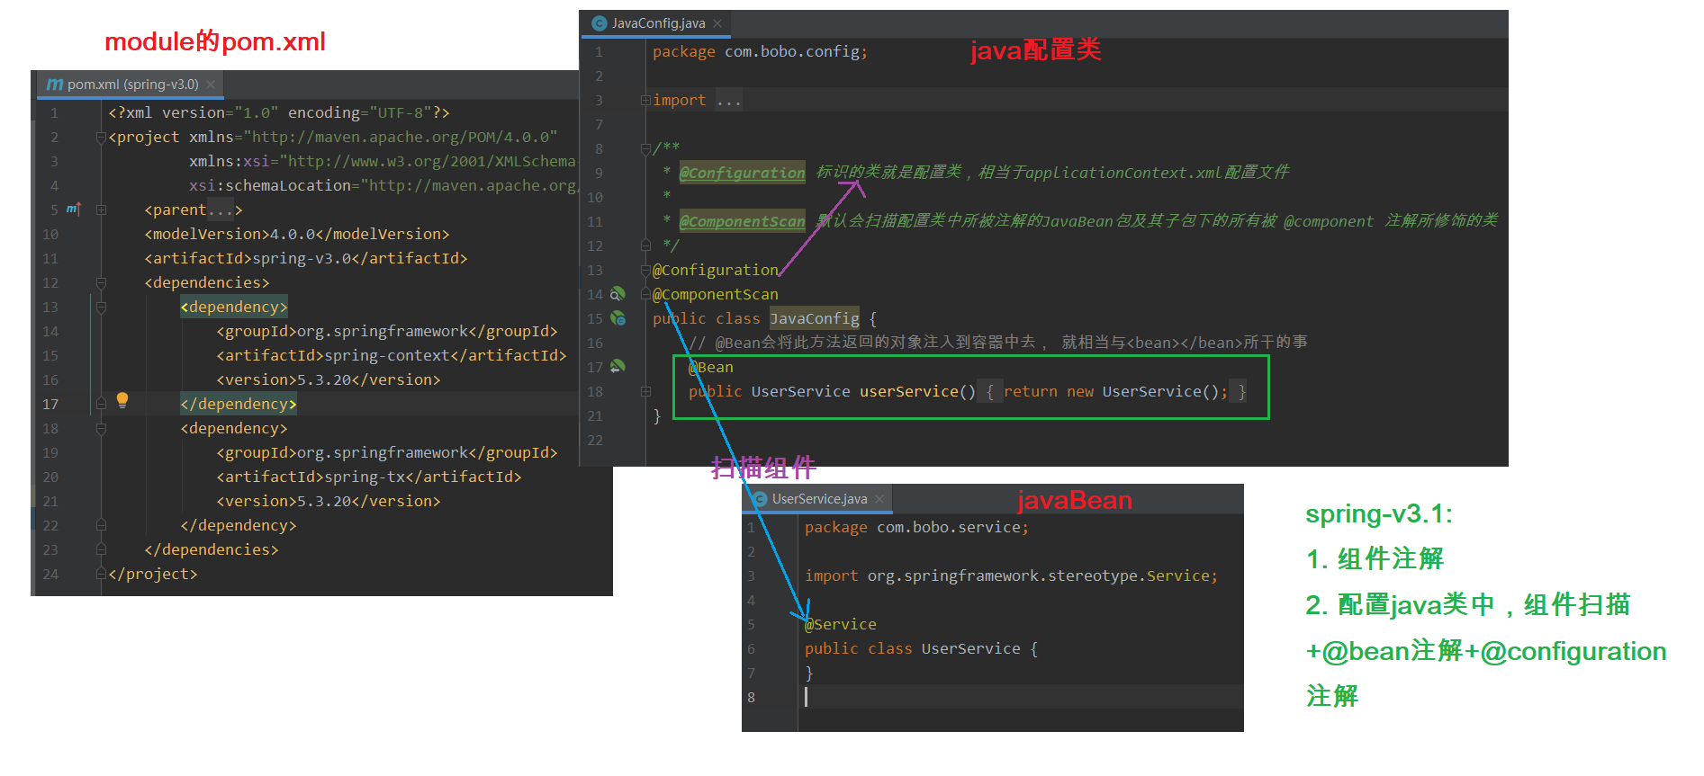Click the yellow lightbulb intention icon in pom.xml
Screen dimensions: 1704x776
122,400
